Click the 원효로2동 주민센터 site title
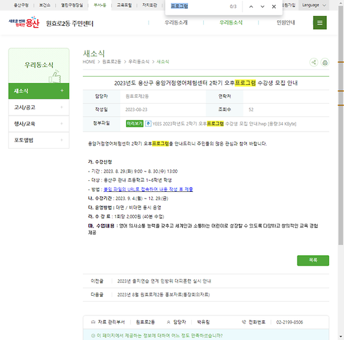Screen dimensions: 344x340 [x=69, y=23]
